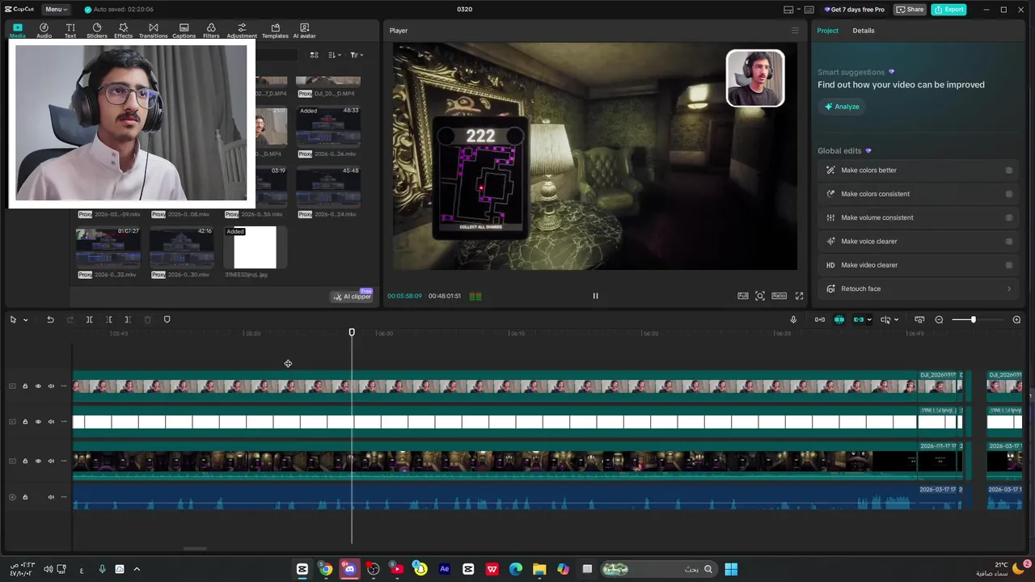
Task: Click the Split clip tool
Action: (x=89, y=319)
